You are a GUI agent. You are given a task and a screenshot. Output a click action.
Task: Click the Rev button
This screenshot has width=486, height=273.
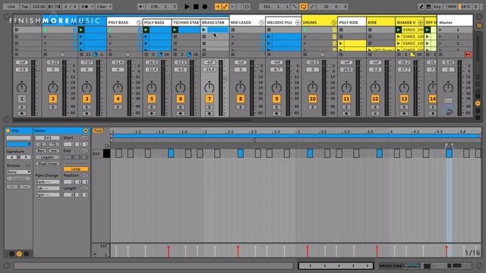pos(40,151)
